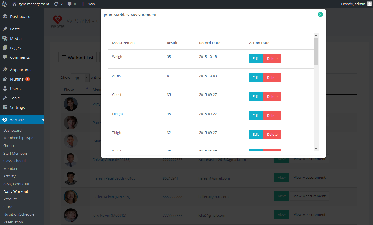Click the Settings sliders icon
Image resolution: width=373 pixels, height=225 pixels.
(5, 108)
